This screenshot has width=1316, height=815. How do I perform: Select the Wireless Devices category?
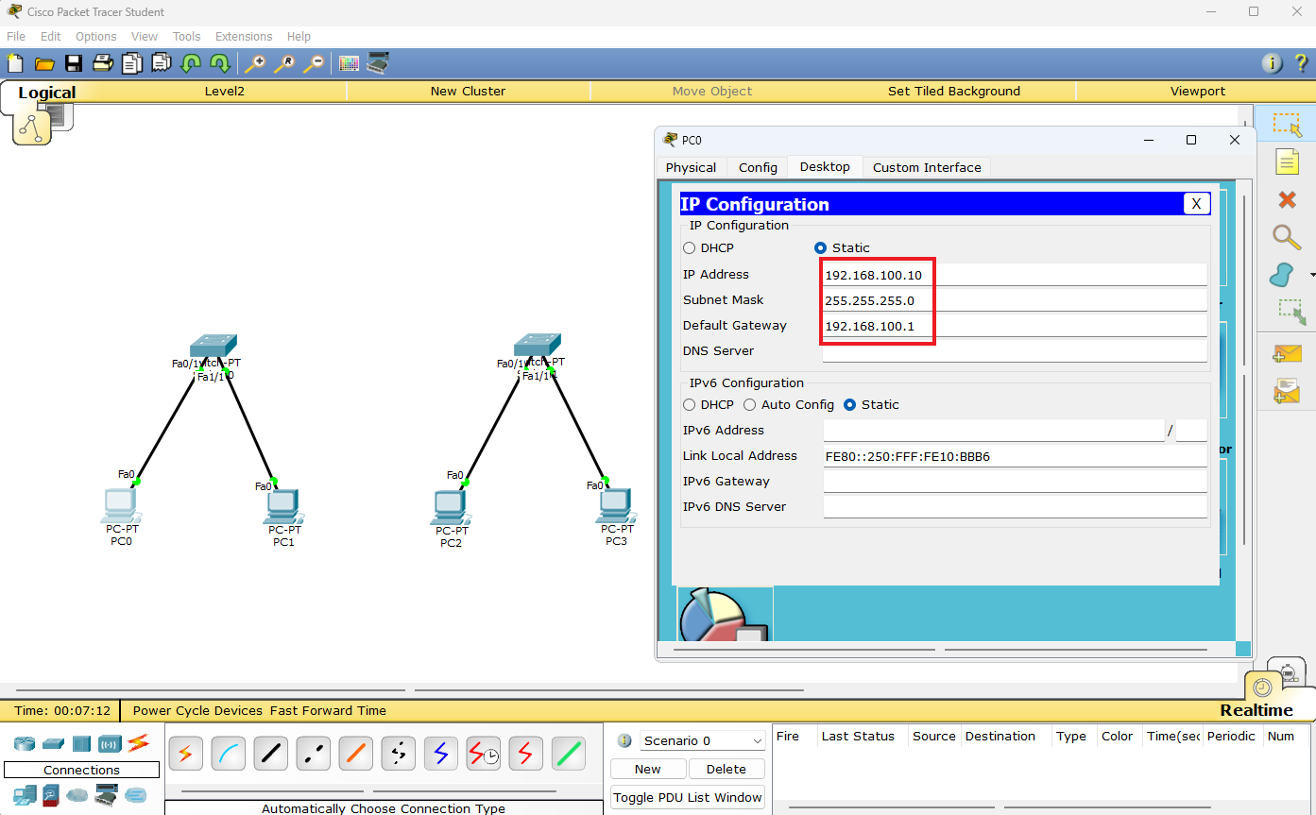(x=110, y=743)
